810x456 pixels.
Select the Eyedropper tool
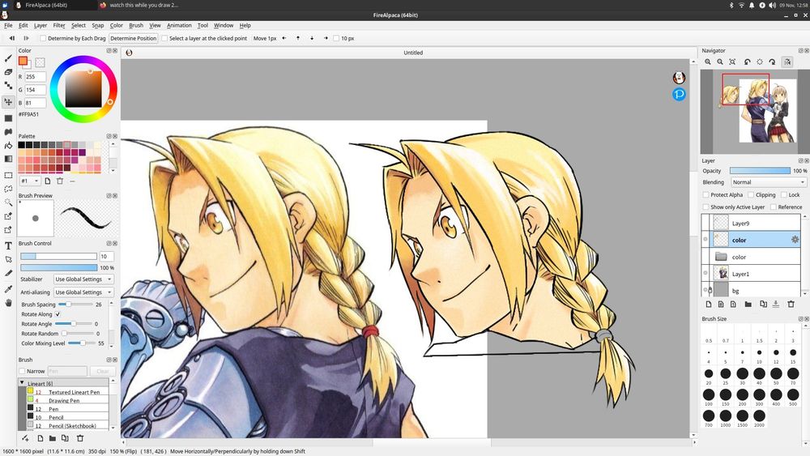tap(8, 289)
